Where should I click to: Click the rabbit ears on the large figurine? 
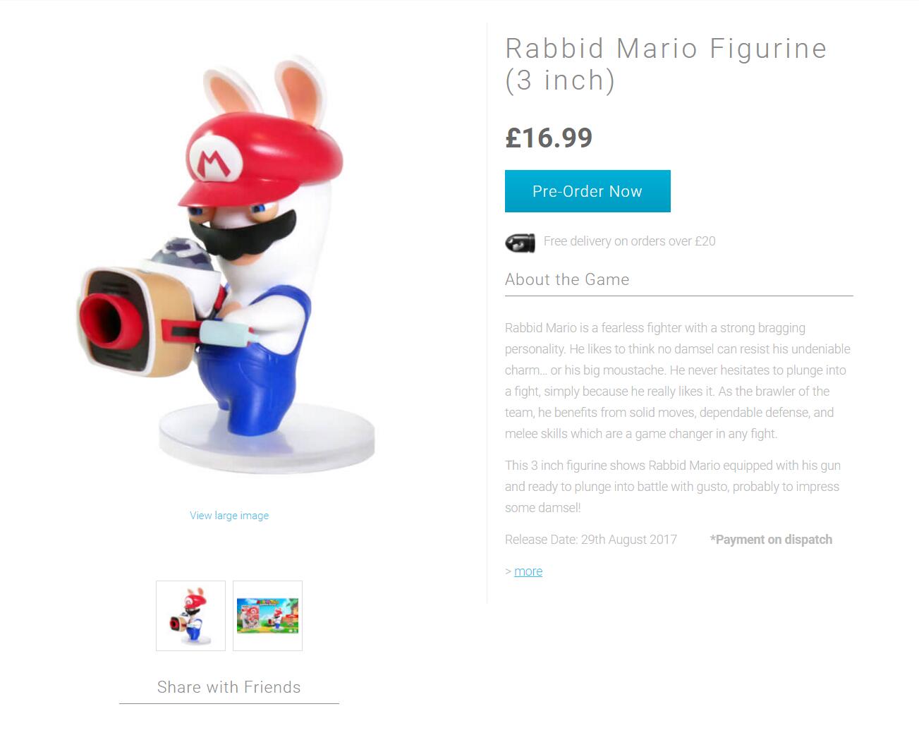click(x=266, y=95)
